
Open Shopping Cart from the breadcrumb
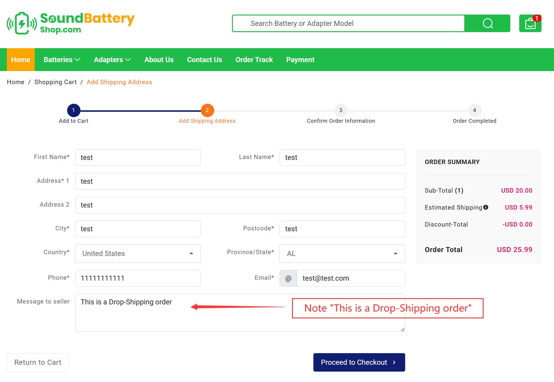tap(55, 82)
